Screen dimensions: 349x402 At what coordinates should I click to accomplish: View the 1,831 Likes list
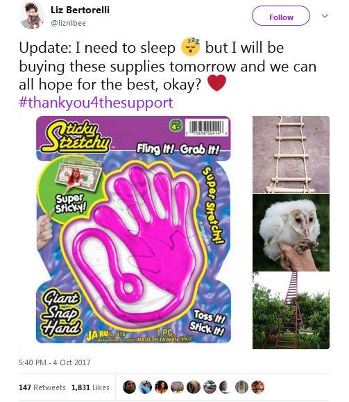click(x=90, y=387)
